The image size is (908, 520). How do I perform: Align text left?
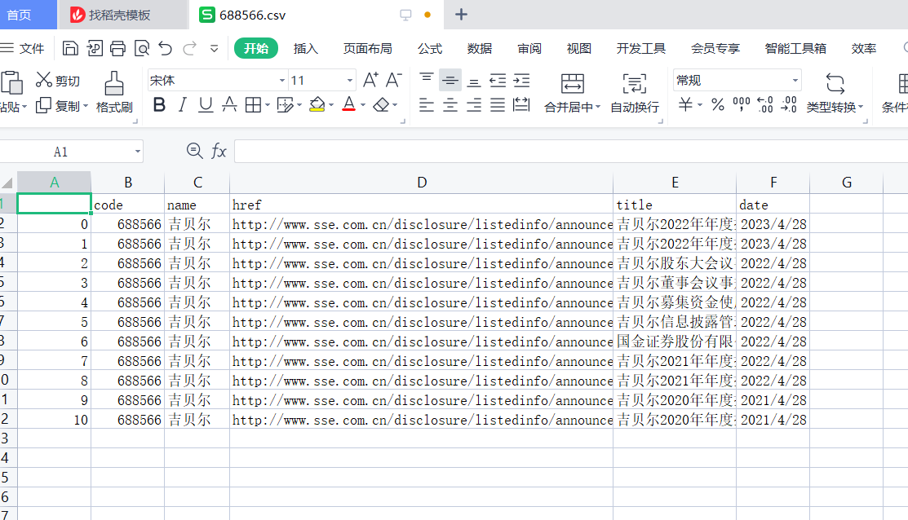point(426,104)
